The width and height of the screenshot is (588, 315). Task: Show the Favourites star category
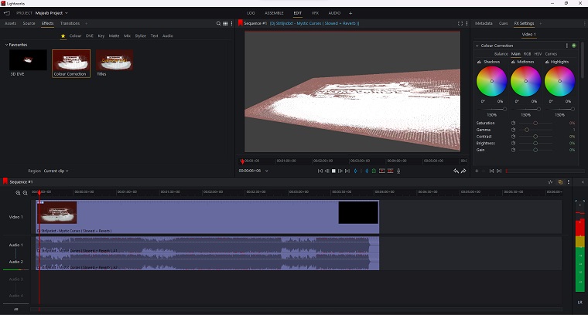(63, 36)
